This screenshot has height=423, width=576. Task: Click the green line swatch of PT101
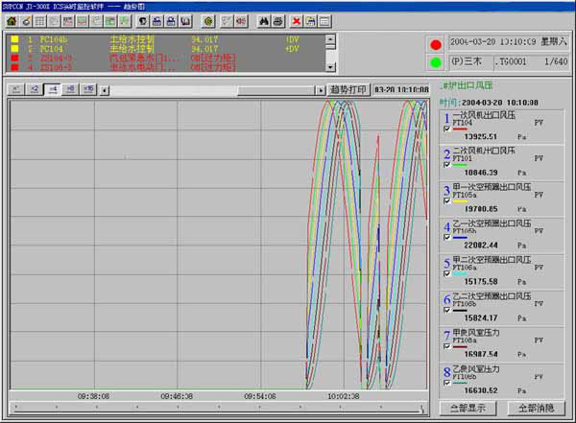pyautogui.click(x=460, y=165)
